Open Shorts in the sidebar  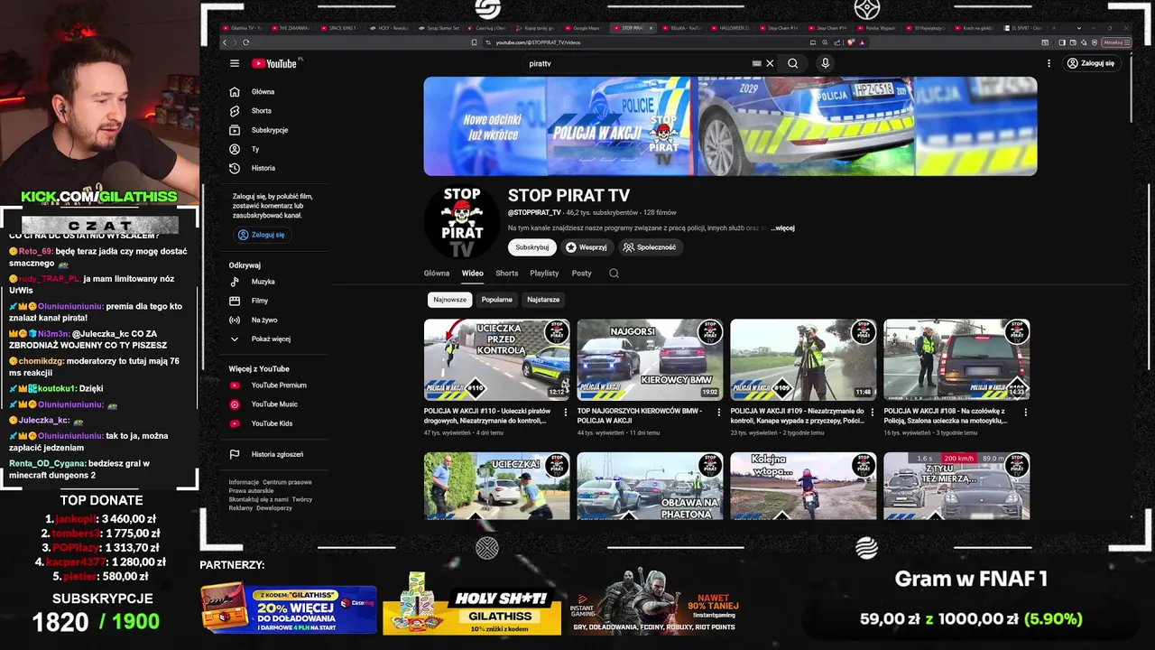[x=262, y=110]
